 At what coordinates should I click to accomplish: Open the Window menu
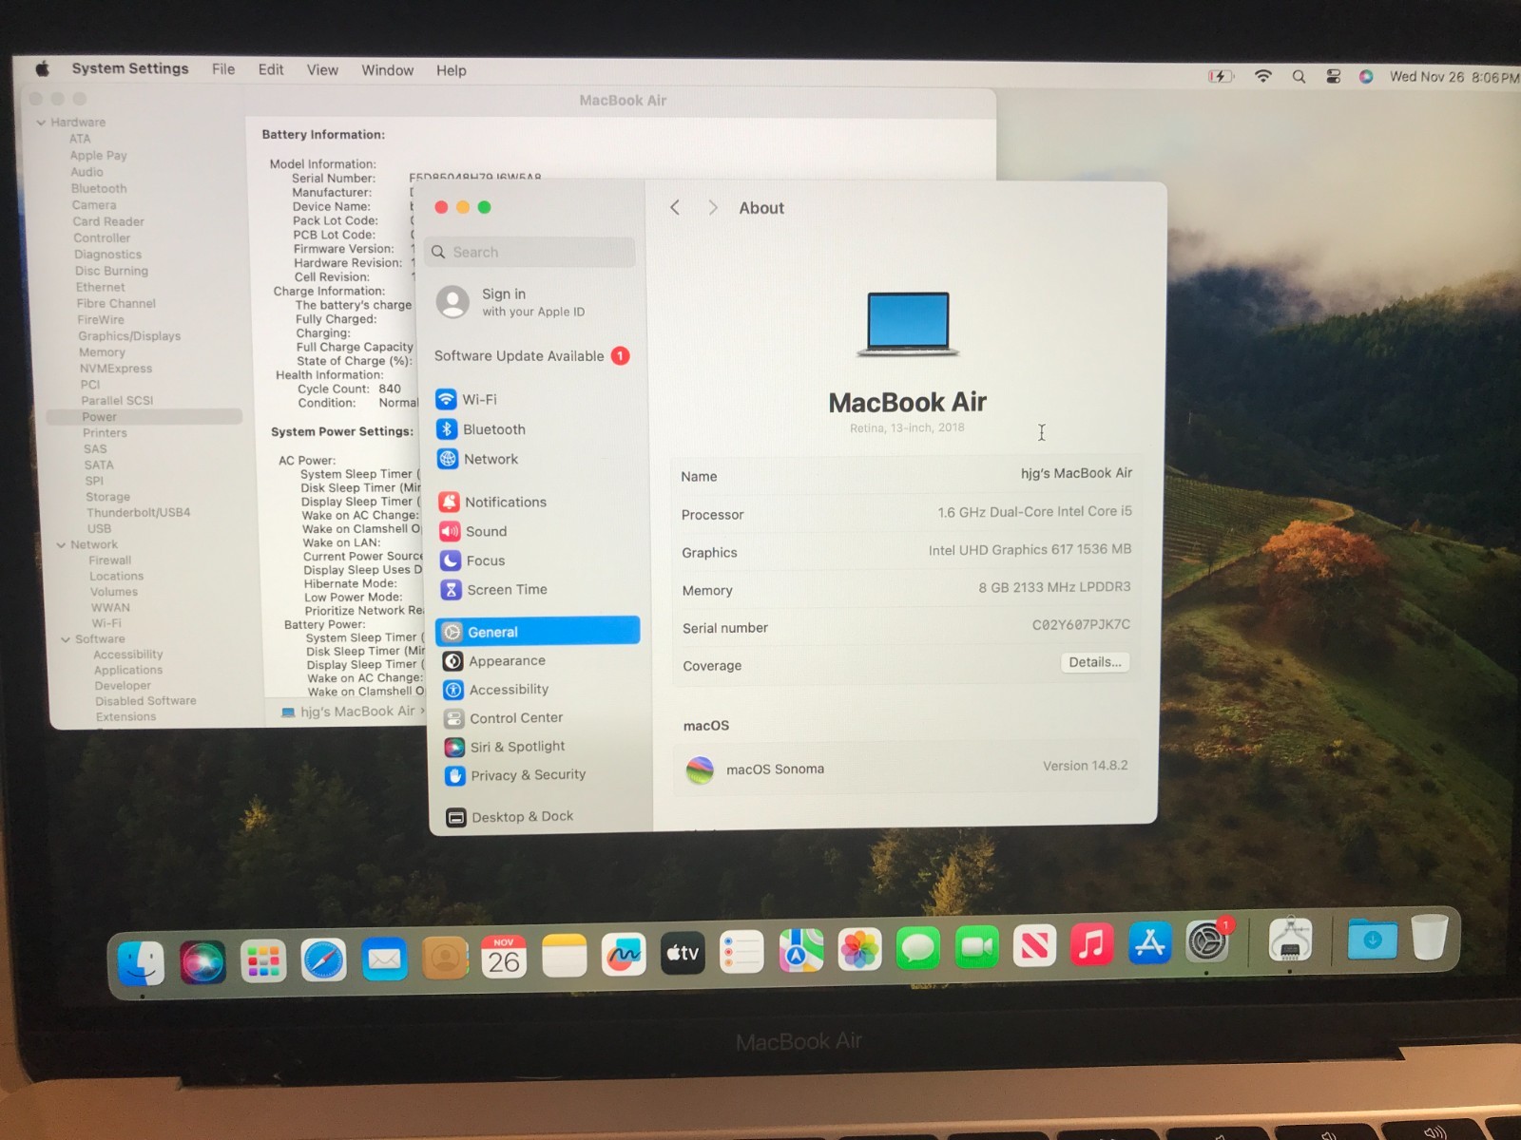pos(387,69)
